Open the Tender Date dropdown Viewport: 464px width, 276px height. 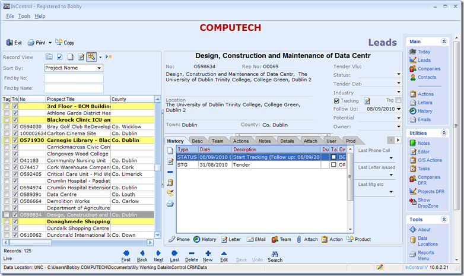point(399,83)
